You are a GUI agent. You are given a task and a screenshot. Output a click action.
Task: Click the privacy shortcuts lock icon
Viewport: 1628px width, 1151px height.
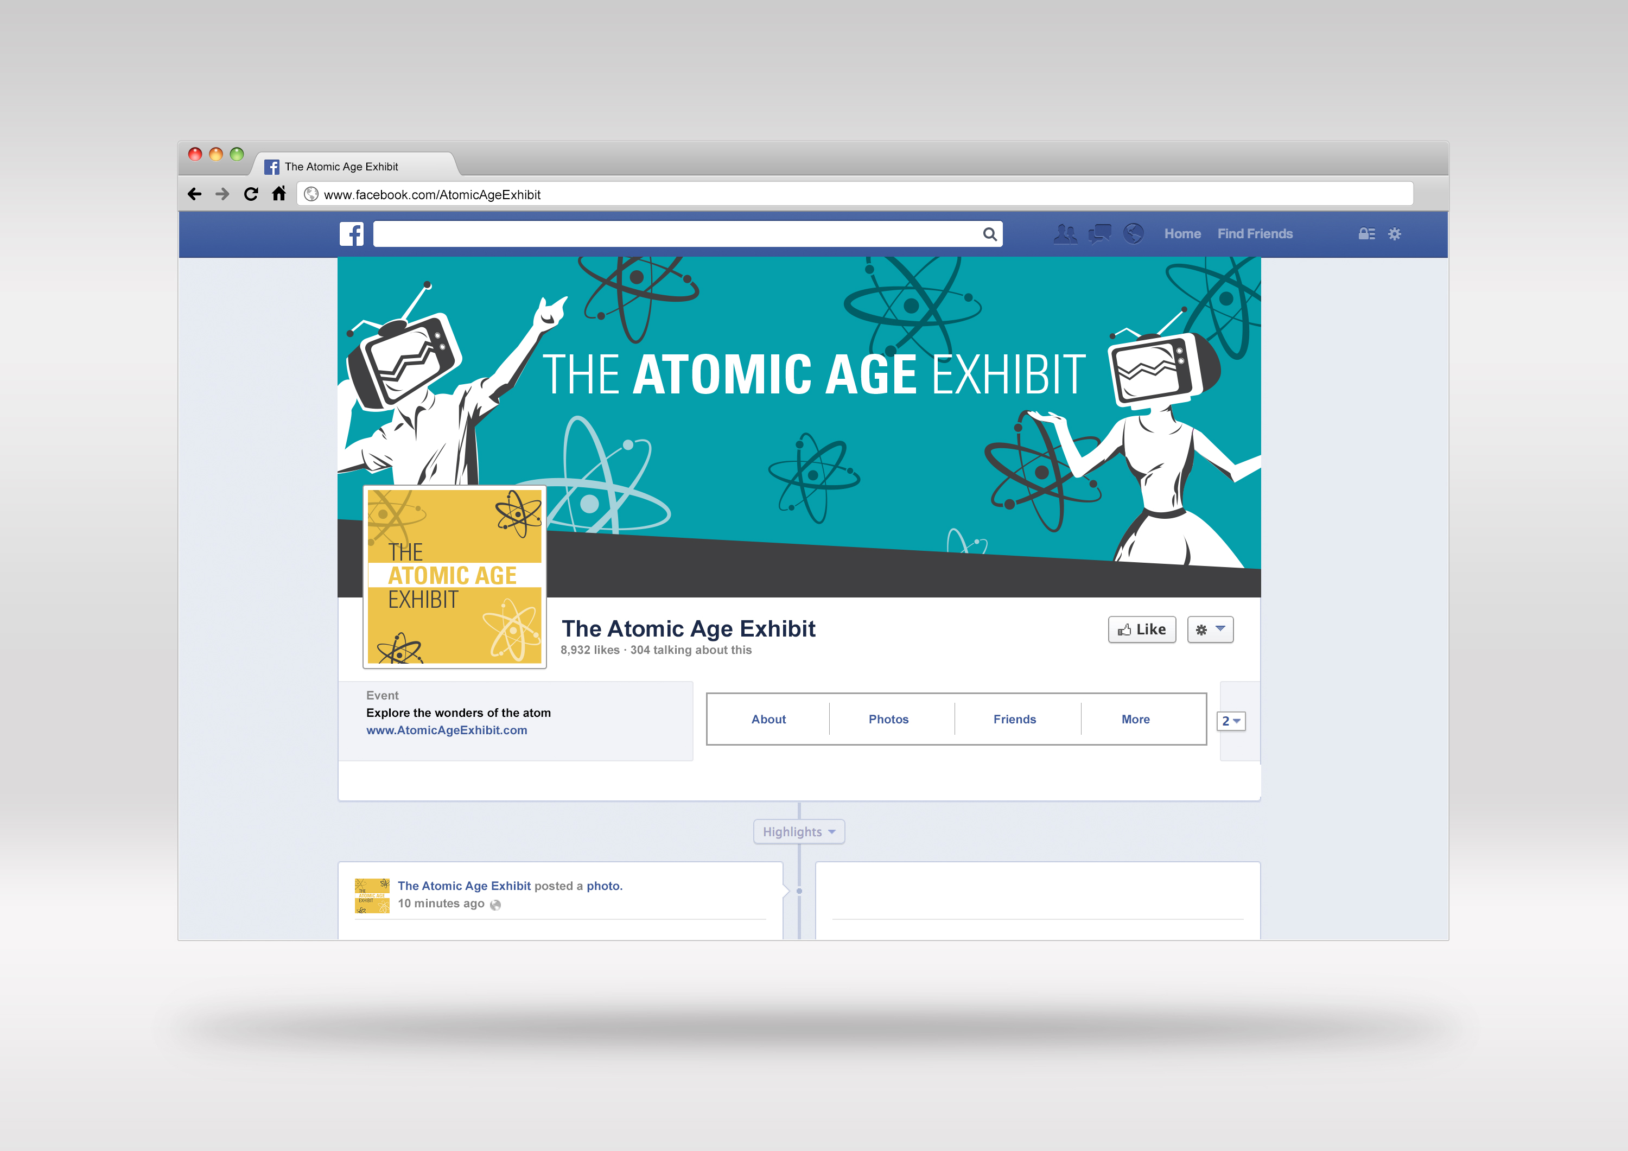click(x=1366, y=234)
